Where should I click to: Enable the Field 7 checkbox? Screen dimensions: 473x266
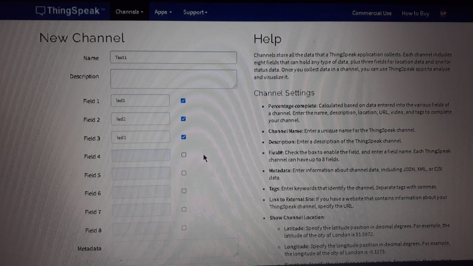pyautogui.click(x=184, y=209)
